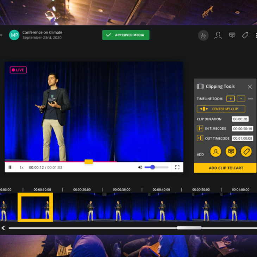Zoom in the timeline with plus
This screenshot has height=257, width=257.
tap(231, 99)
